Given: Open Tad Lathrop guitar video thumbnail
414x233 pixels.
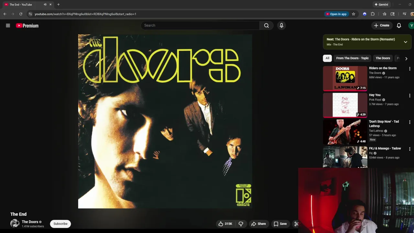Looking at the screenshot, I should (x=345, y=132).
